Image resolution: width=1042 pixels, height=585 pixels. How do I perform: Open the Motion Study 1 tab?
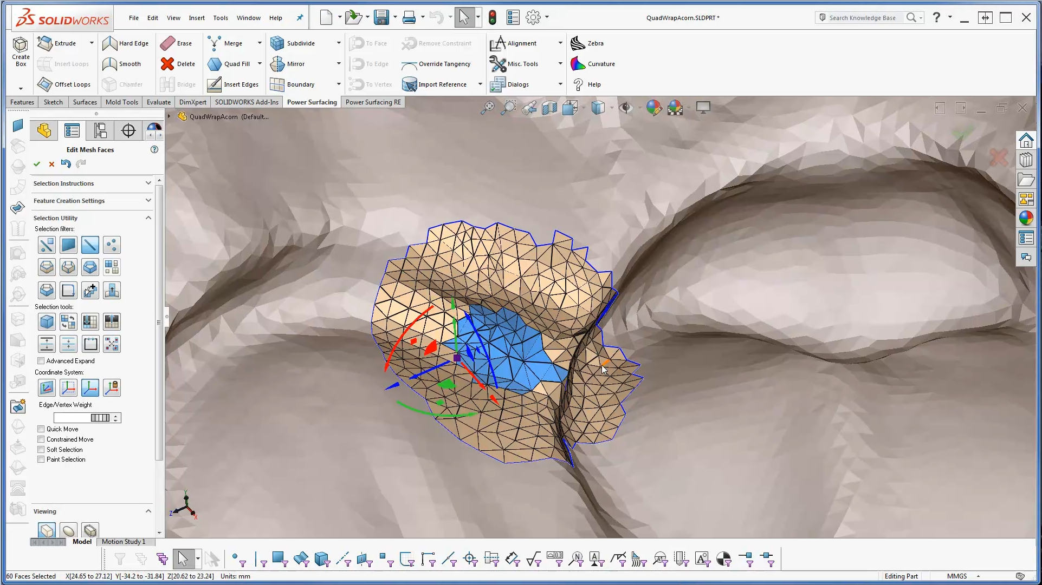[x=124, y=542]
